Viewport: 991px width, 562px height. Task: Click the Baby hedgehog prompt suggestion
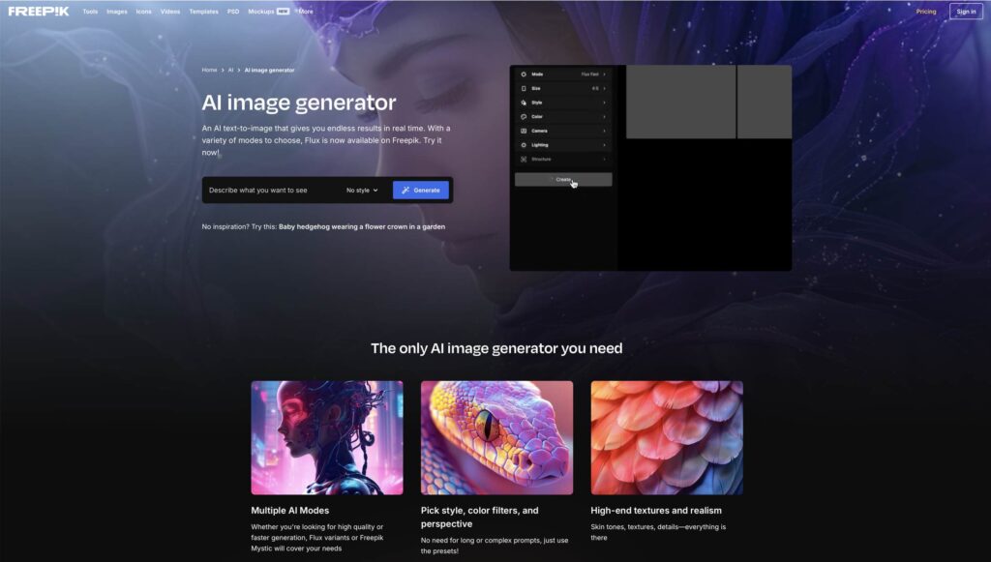coord(362,226)
